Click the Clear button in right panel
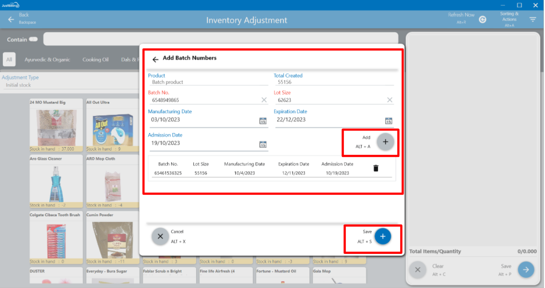Screen dimensions: 545x288 (417, 269)
